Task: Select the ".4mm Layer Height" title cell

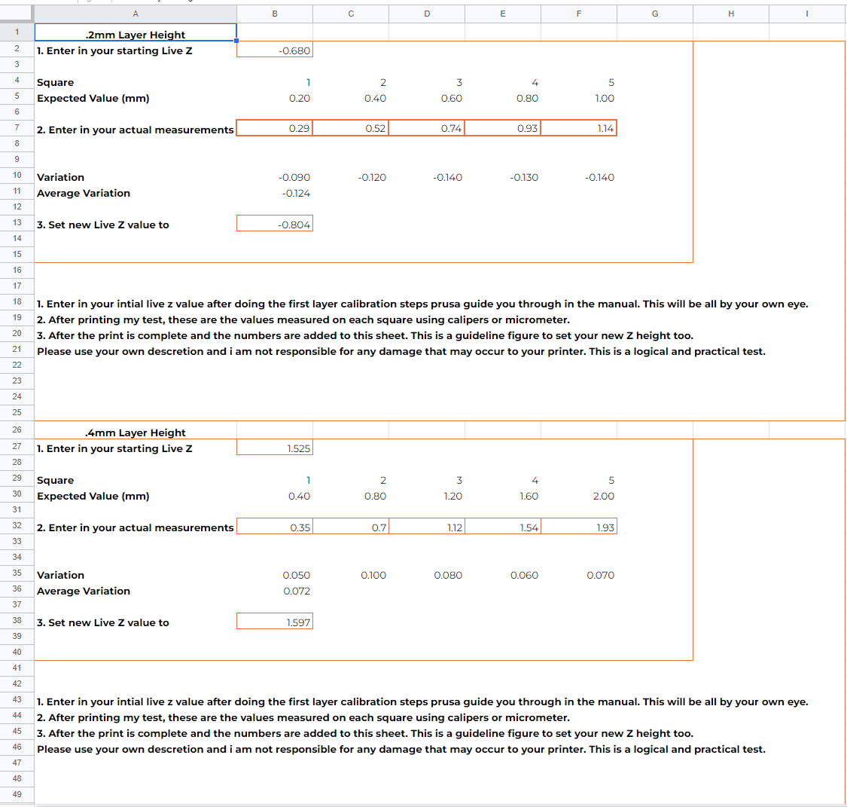Action: pos(136,433)
